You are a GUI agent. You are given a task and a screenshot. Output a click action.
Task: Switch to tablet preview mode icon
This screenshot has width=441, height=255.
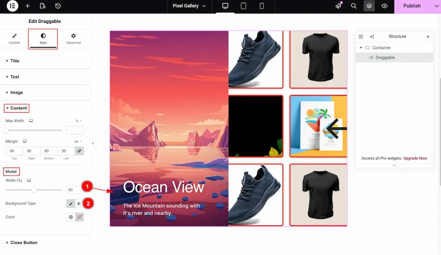click(243, 6)
